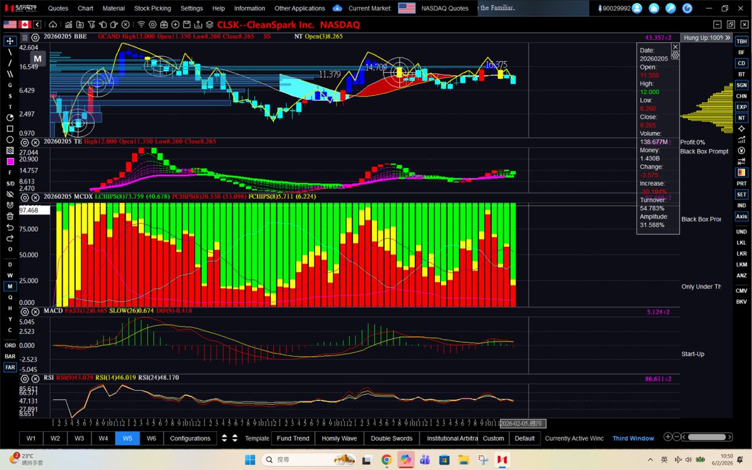Open Google Chrome from taskbar
Viewport: 752px width, 470px height.
pos(387,461)
